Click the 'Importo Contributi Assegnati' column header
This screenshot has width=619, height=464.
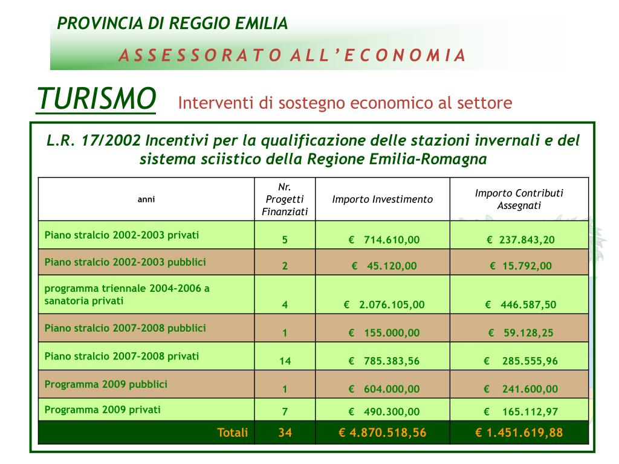click(x=519, y=199)
